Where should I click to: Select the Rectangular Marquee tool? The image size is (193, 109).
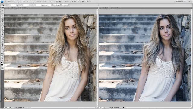point(2,13)
